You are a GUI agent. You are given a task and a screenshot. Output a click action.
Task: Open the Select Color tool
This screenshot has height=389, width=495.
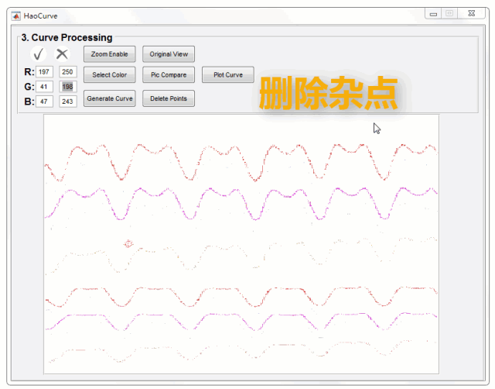(110, 74)
